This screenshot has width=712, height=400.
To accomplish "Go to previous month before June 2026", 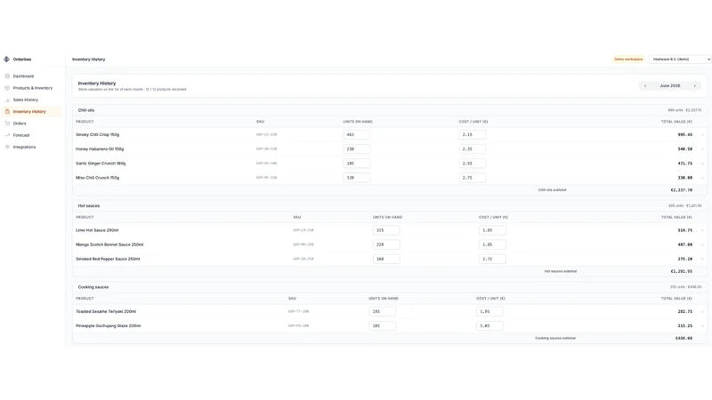I will pos(644,85).
